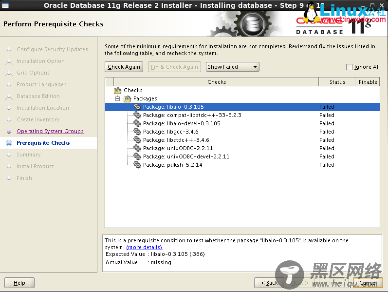388x292 pixels.
Task: Click Failed status of libgcc-3.4.6 row
Action: coord(327,132)
